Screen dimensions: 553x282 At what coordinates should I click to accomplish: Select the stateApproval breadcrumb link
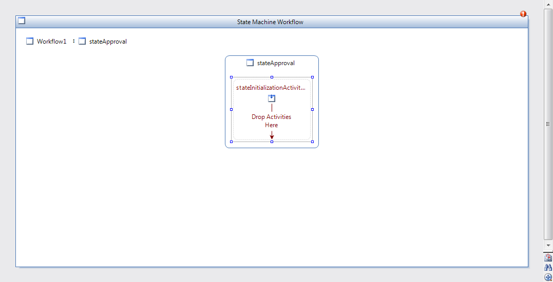[108, 42]
